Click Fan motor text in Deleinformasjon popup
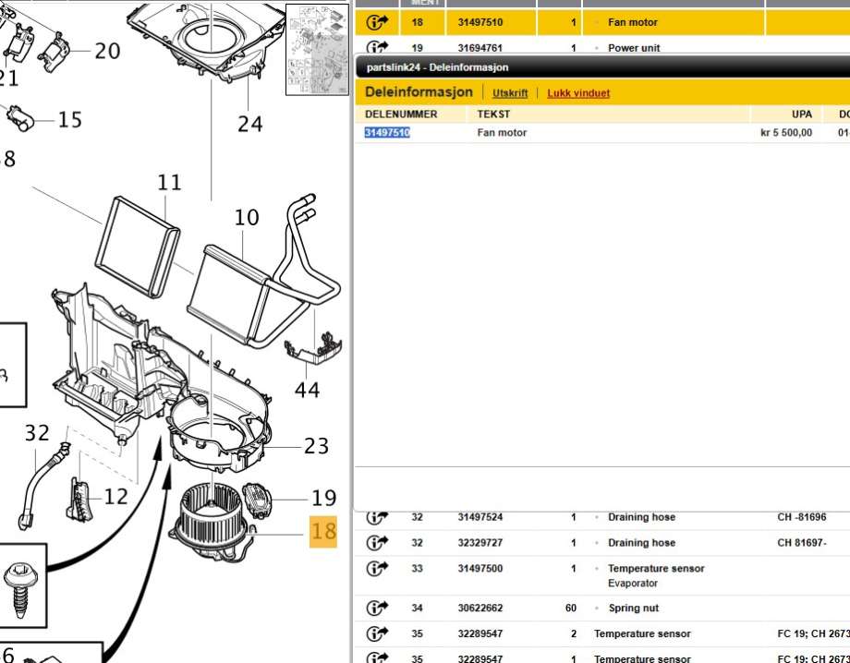The image size is (850, 663). (x=502, y=133)
